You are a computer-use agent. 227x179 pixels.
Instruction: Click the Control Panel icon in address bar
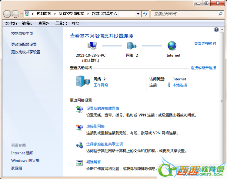coord(27,14)
